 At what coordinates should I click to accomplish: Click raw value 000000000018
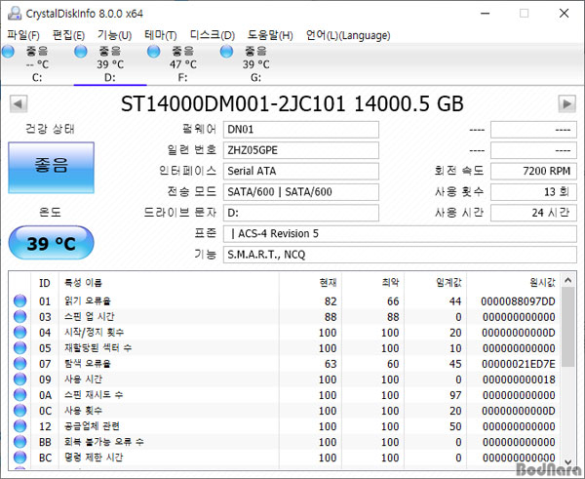pyautogui.click(x=519, y=379)
